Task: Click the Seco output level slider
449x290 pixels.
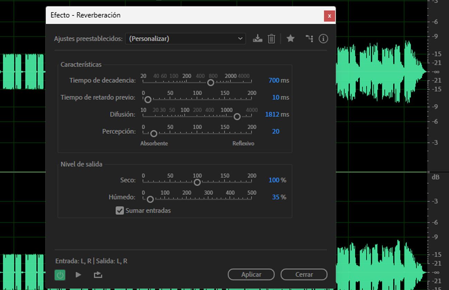Action: click(197, 182)
